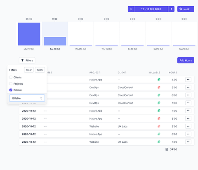Uncheck the Billable filter checkbox
The image size is (198, 170).
point(11,90)
